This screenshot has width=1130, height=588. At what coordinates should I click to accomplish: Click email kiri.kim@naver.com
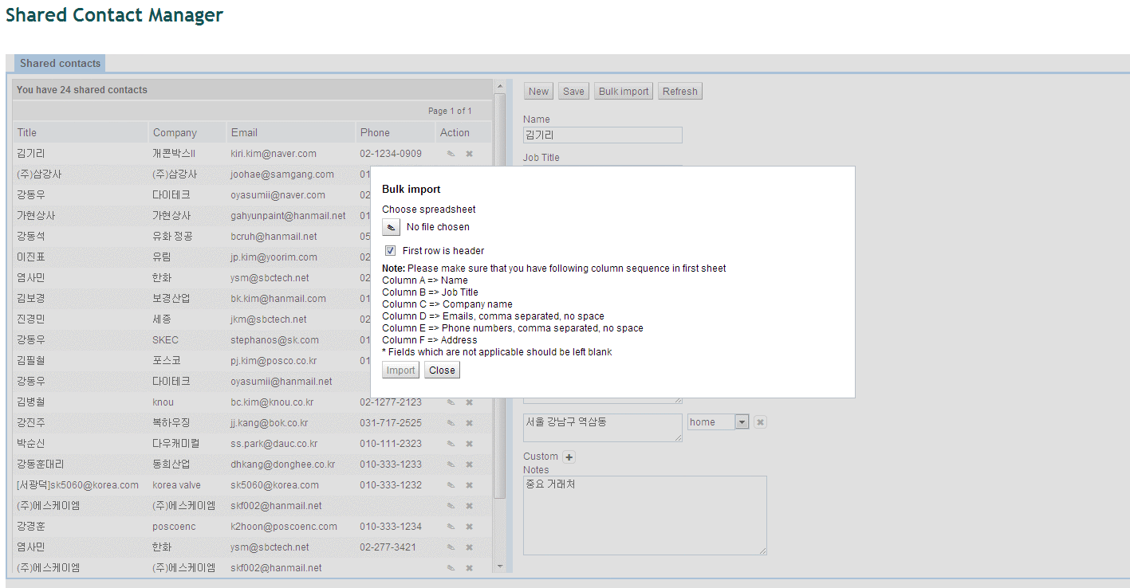pos(274,153)
